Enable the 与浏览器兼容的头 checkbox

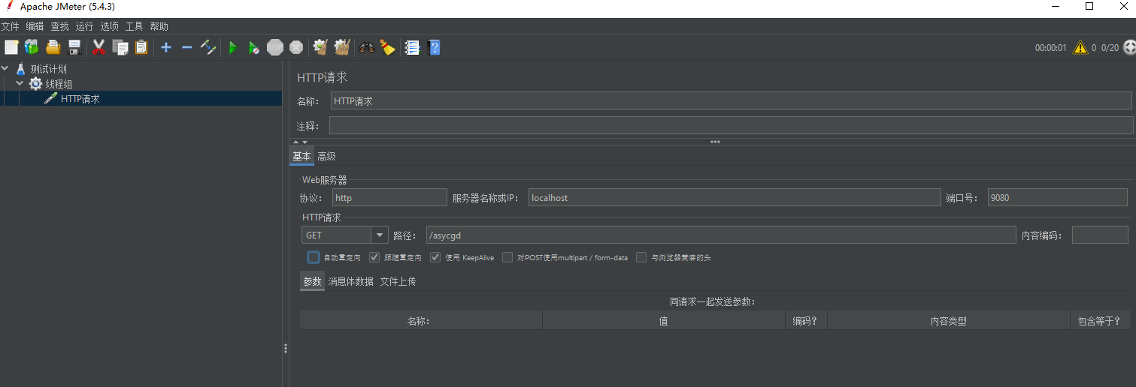(641, 257)
